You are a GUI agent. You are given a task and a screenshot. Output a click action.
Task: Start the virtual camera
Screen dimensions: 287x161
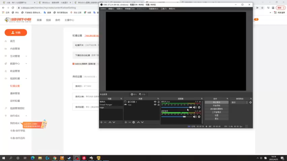pos(217,109)
